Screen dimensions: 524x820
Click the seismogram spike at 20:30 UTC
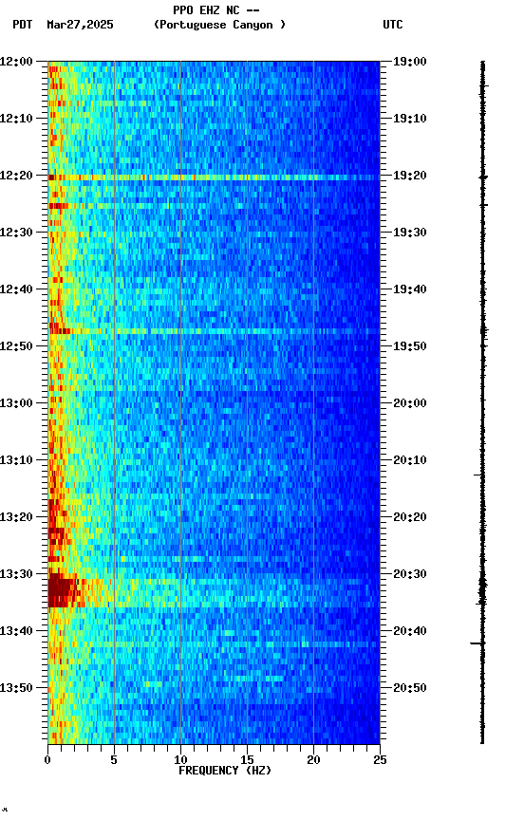[x=482, y=586]
